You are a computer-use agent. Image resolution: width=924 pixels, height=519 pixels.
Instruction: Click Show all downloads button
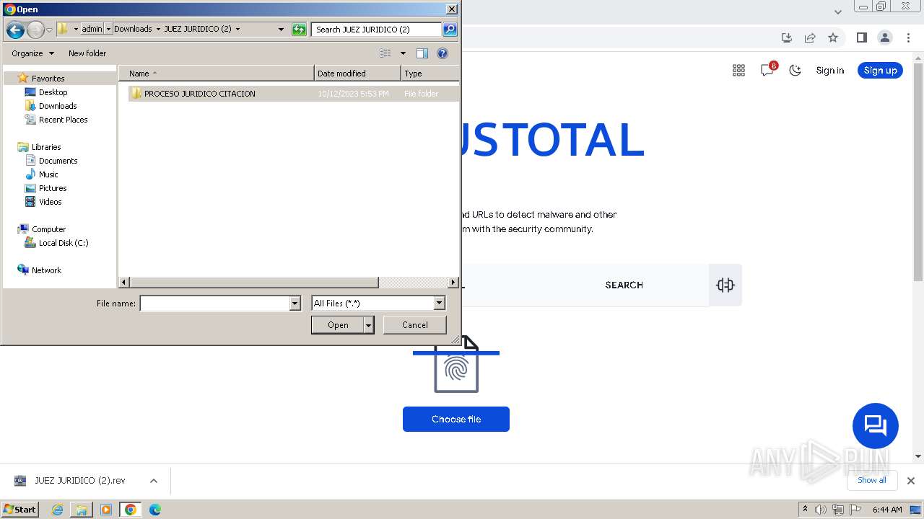[x=872, y=480]
